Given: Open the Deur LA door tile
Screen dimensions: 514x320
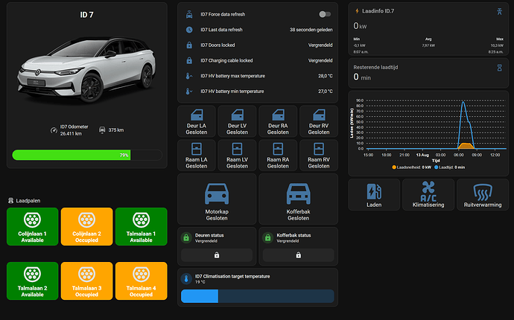Looking at the screenshot, I should [x=197, y=121].
